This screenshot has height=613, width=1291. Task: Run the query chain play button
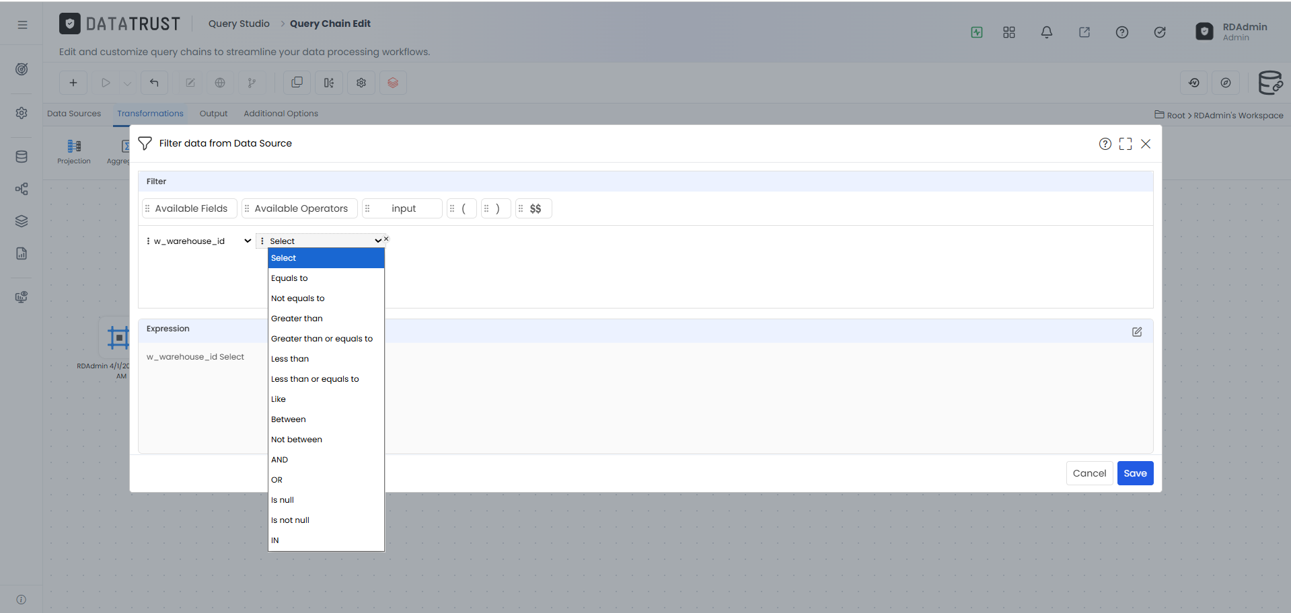106,83
